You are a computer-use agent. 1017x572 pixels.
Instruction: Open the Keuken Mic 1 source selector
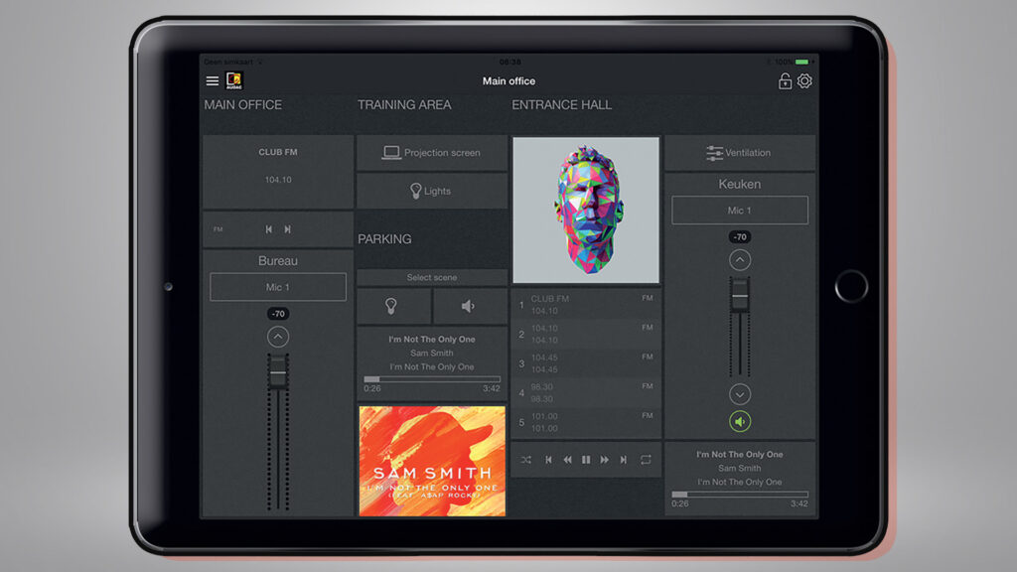(x=740, y=211)
